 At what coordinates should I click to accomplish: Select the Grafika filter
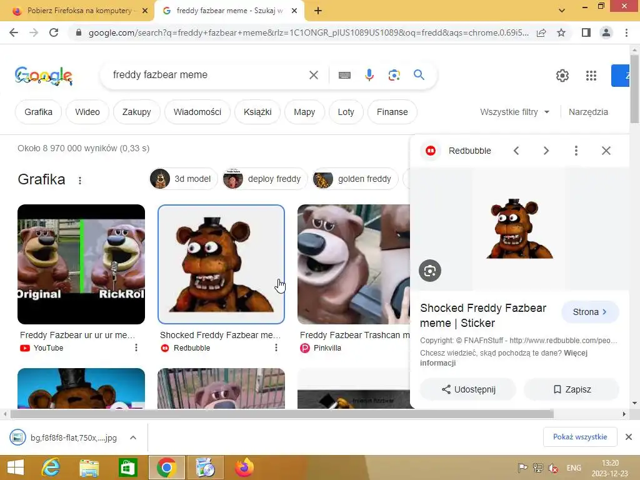pyautogui.click(x=38, y=112)
